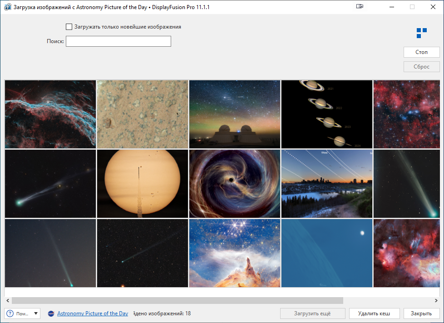The width and height of the screenshot is (444, 323).
Task: Click the horizontal scrollbar right arrow
Action: coord(436,300)
